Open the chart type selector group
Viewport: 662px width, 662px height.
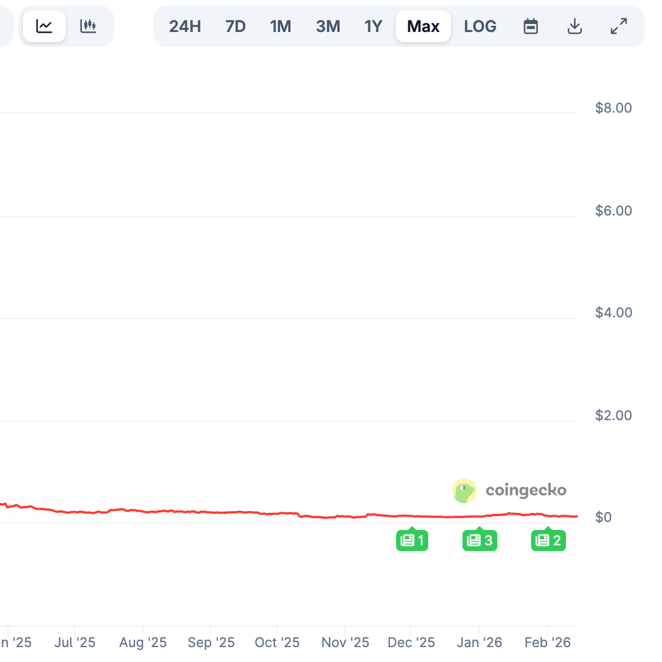click(66, 26)
